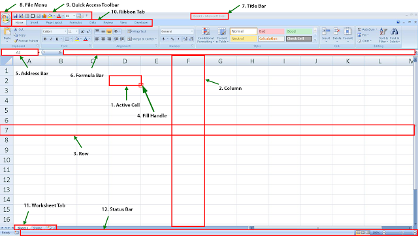Toggle Bold formatting
Screen dimensions: 418x236
45,39
